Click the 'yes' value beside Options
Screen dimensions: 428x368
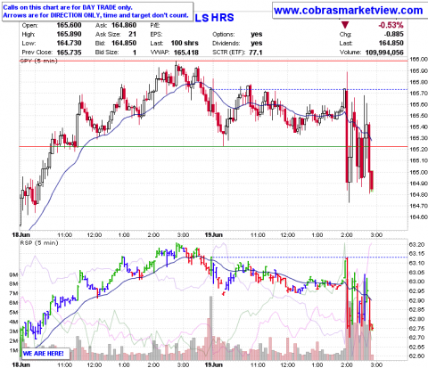[257, 34]
